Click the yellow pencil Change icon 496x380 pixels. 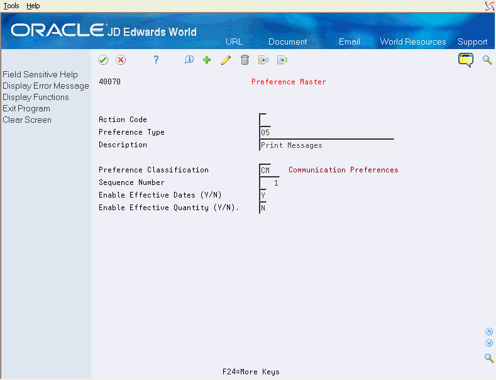[x=226, y=60]
